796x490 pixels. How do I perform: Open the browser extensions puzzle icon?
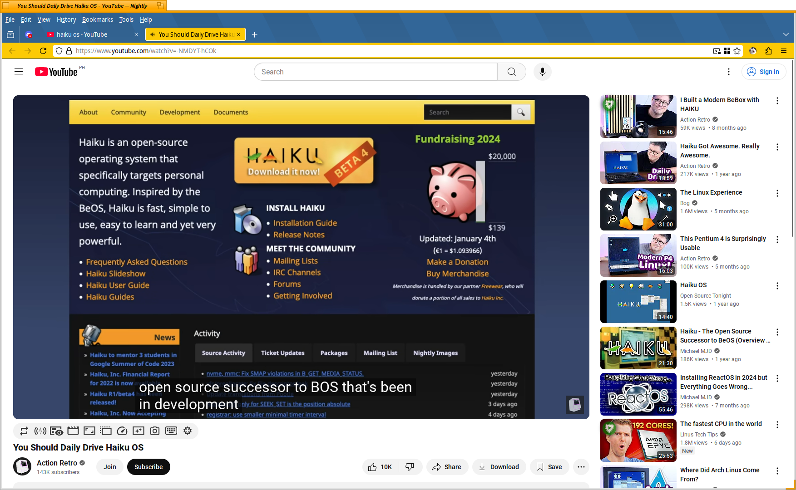768,51
